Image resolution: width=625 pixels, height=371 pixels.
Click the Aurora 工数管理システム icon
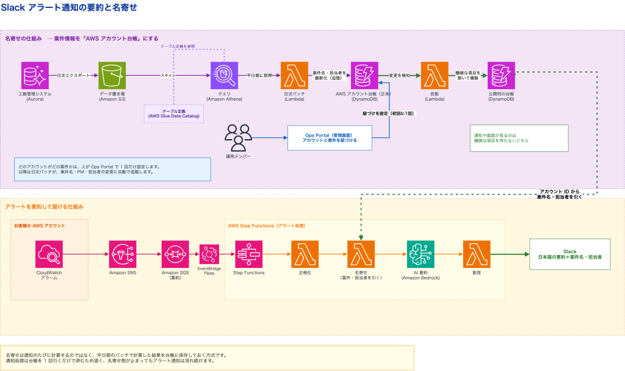(35, 75)
